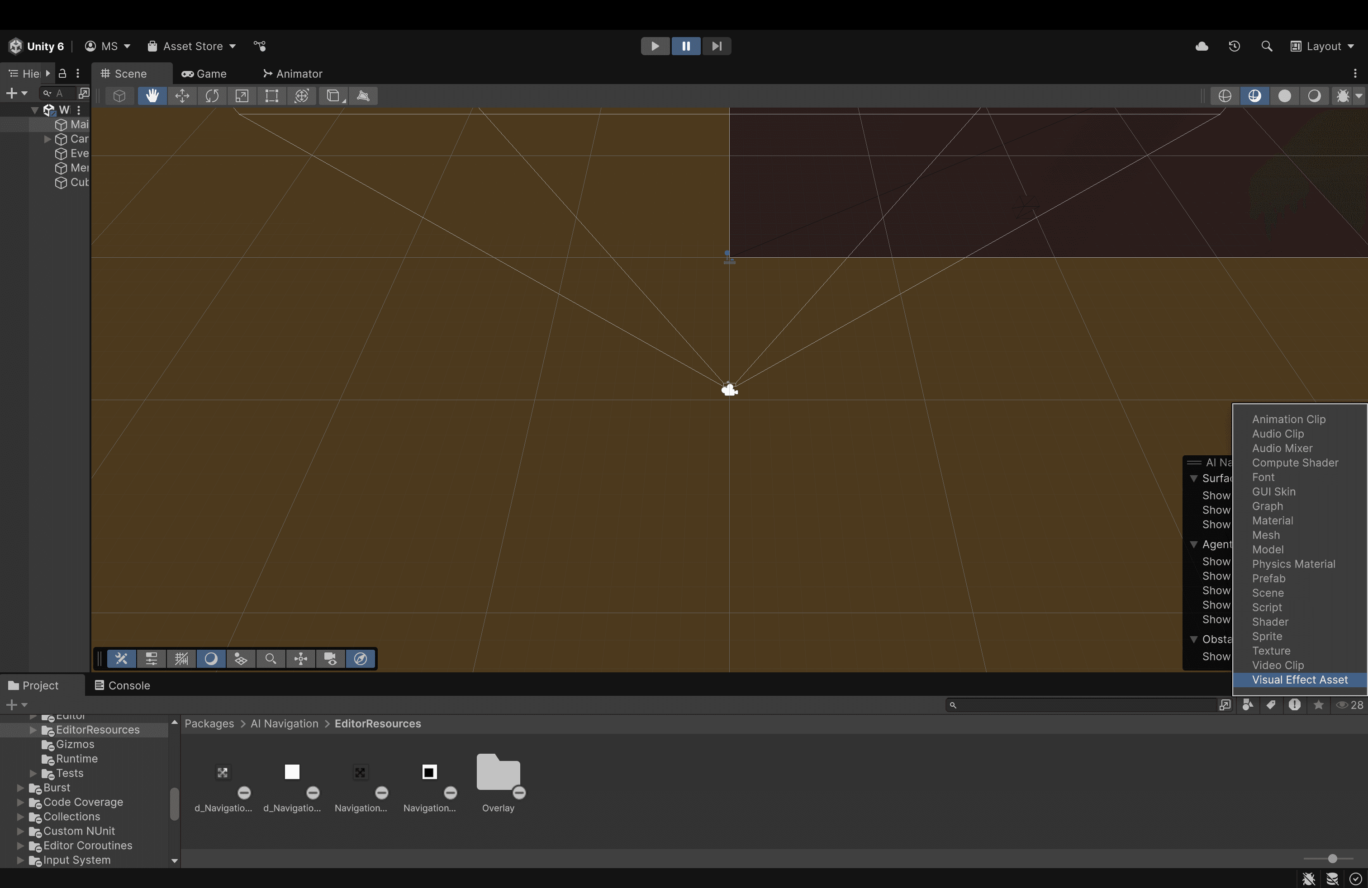The width and height of the screenshot is (1368, 888).
Task: Select the Rect tool
Action: [272, 96]
